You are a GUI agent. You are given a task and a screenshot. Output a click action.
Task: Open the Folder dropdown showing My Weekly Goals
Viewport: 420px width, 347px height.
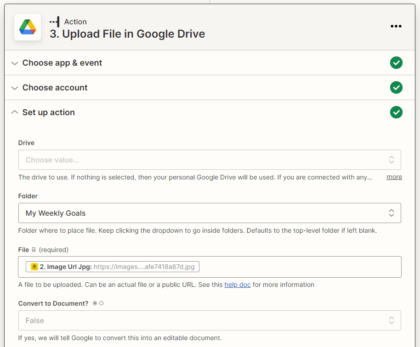click(209, 213)
